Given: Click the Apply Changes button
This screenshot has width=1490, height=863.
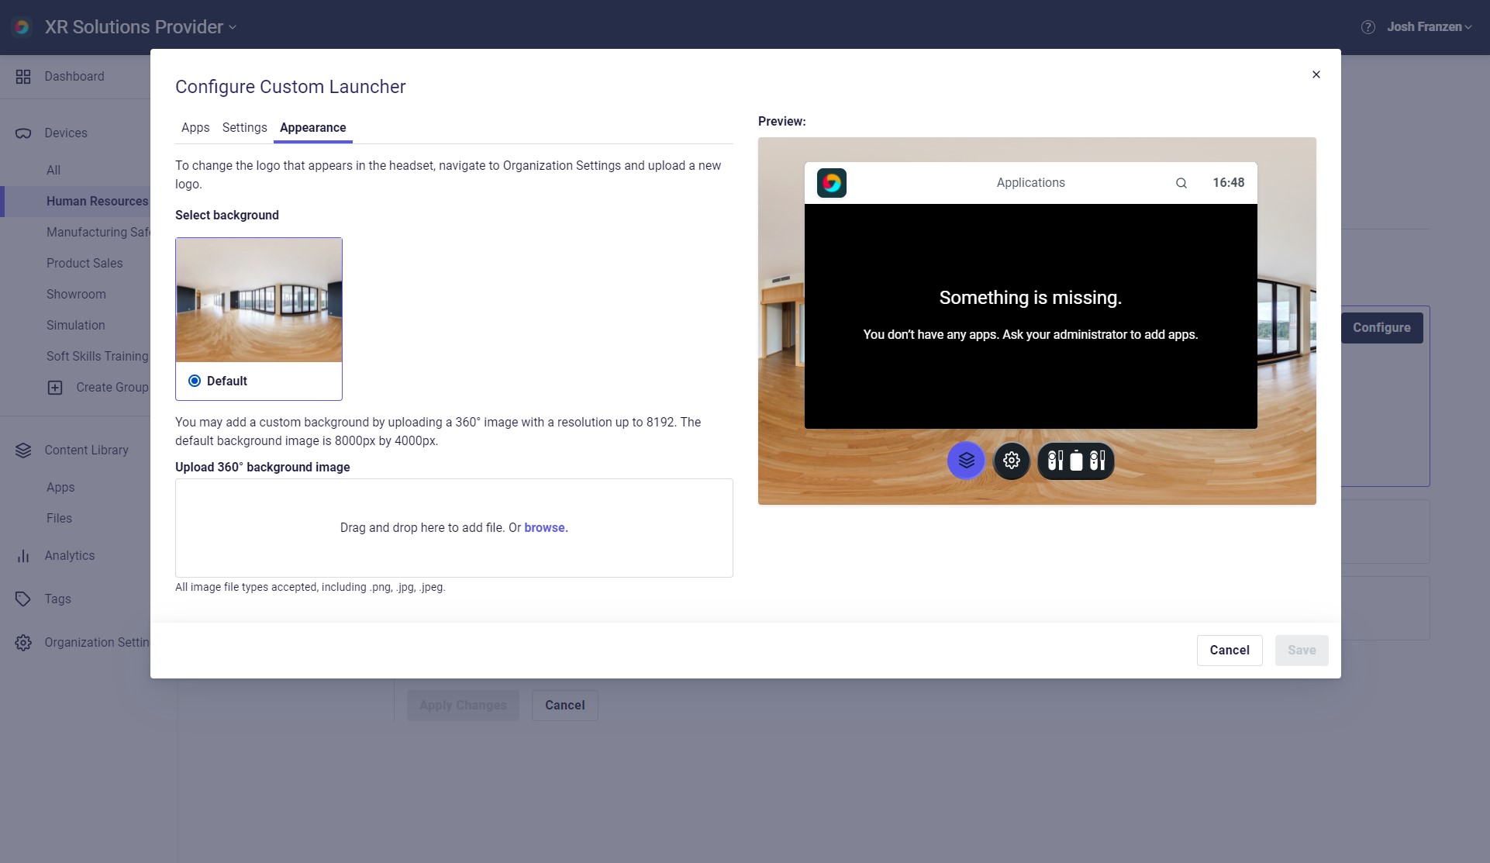Looking at the screenshot, I should pyautogui.click(x=463, y=706).
